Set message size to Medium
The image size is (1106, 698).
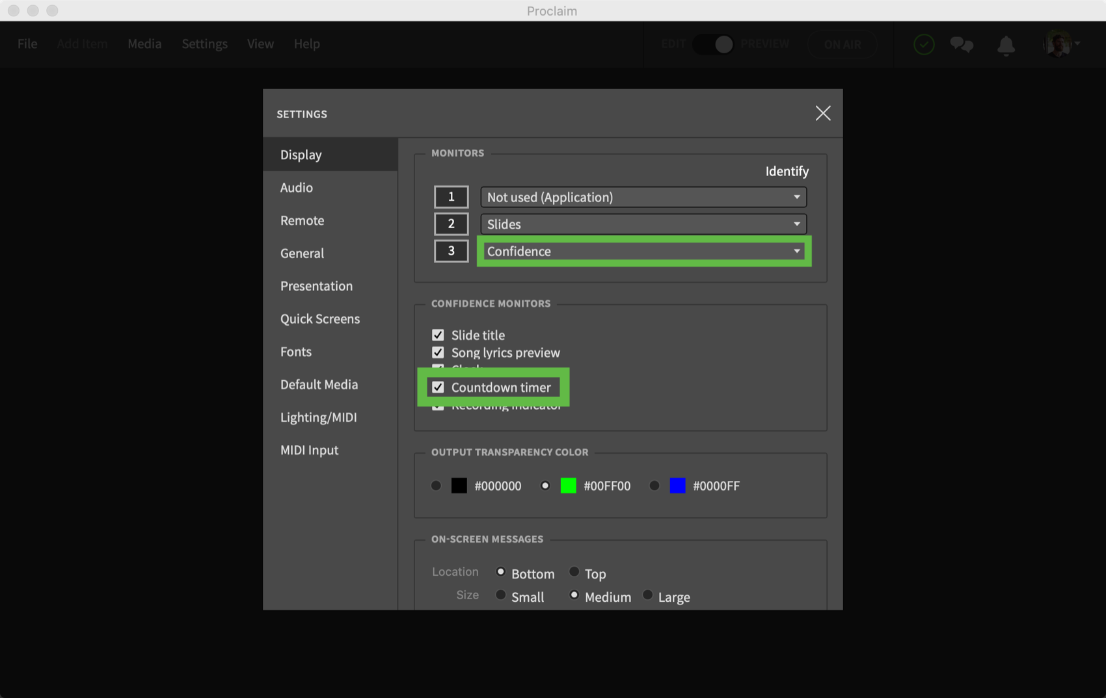click(574, 595)
